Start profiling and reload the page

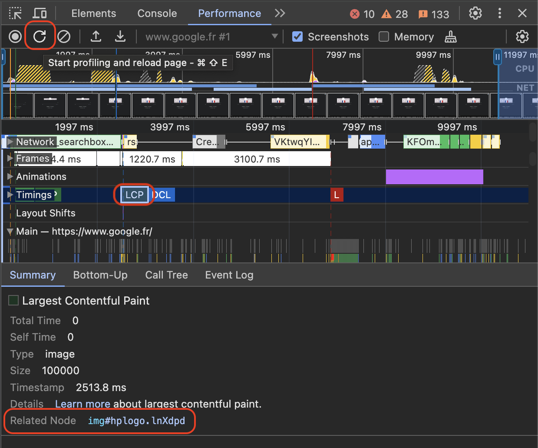pyautogui.click(x=40, y=37)
